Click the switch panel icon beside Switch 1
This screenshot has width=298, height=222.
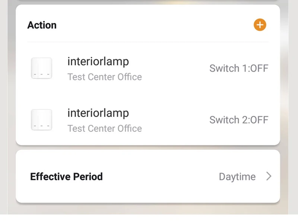click(41, 69)
